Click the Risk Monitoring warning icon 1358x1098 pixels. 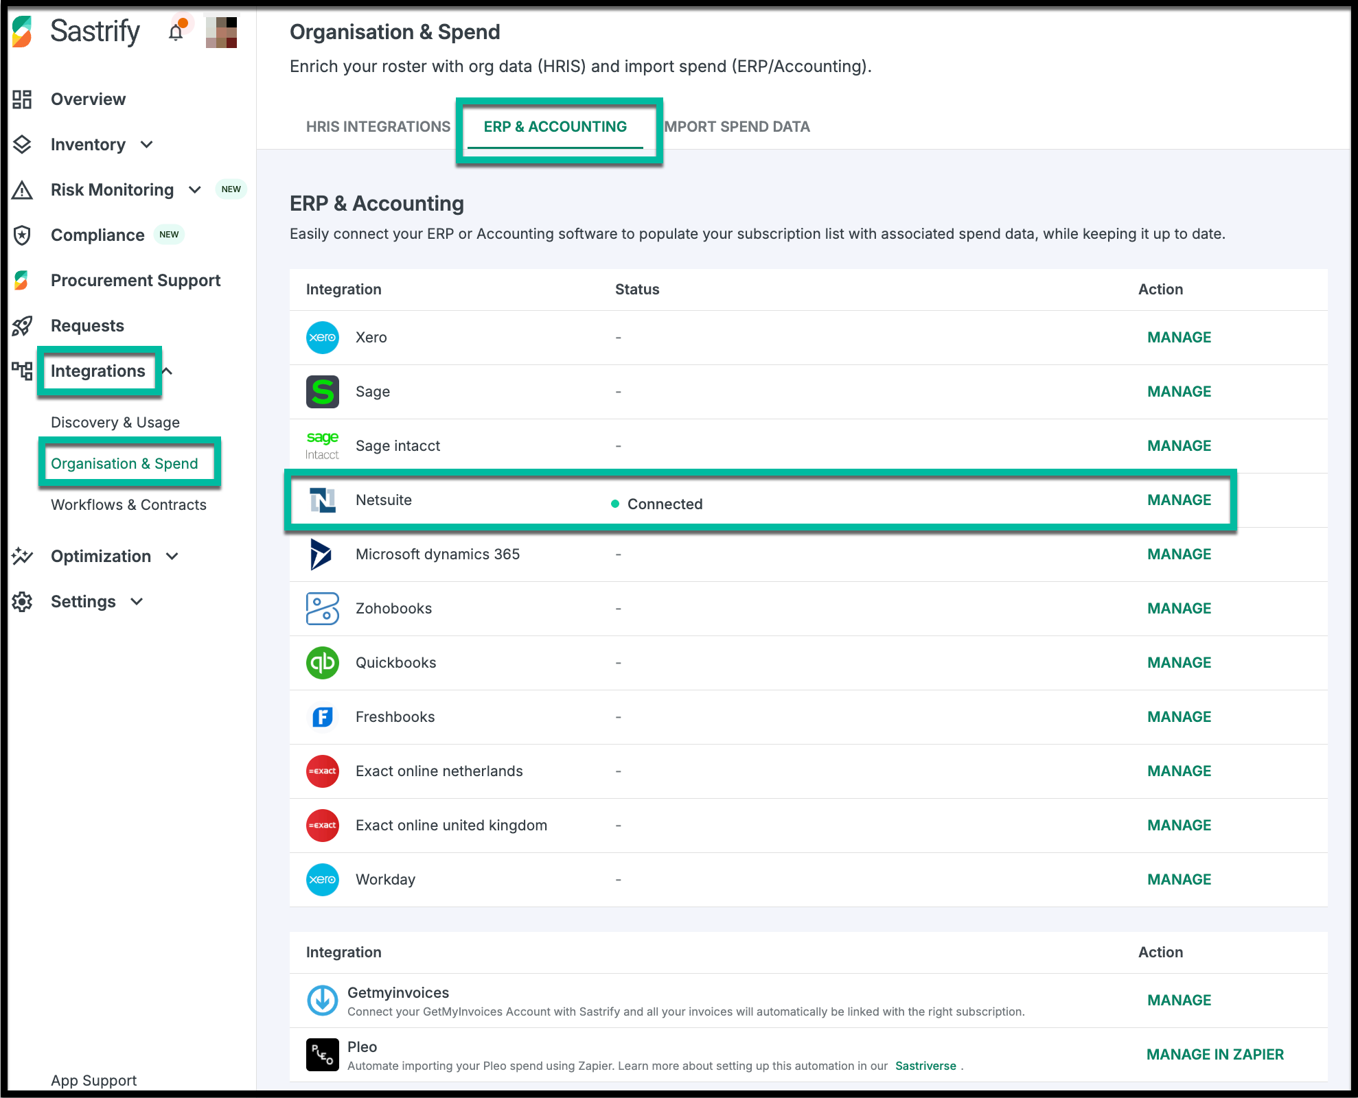[22, 190]
